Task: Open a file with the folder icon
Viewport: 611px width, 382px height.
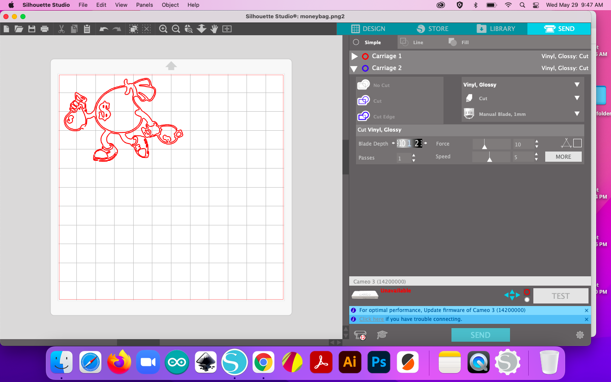Action: pyautogui.click(x=19, y=29)
